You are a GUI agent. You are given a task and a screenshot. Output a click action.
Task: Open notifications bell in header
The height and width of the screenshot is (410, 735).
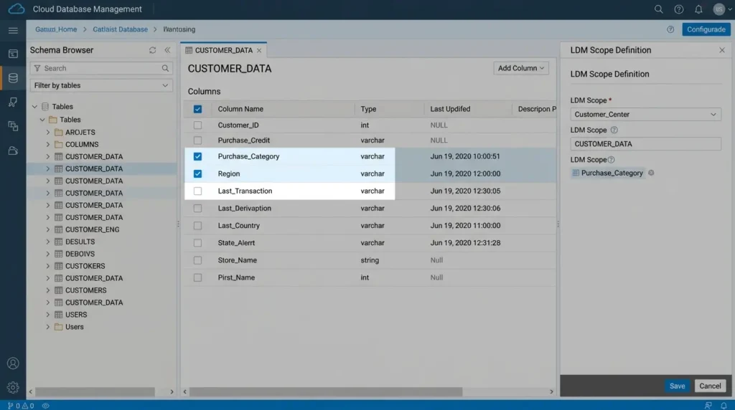698,9
